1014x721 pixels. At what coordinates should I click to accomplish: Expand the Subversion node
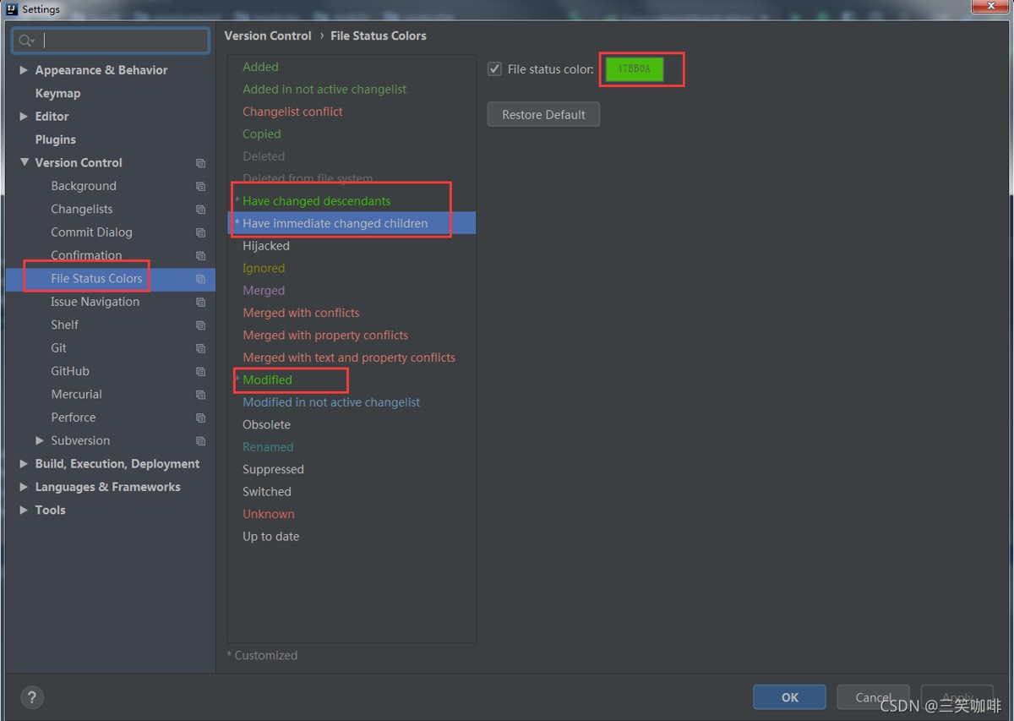(x=40, y=440)
